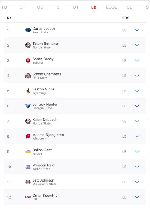The width and height of the screenshot is (150, 209).
Task: Click the LSU logo beside Omar Speights
Action: click(28, 197)
